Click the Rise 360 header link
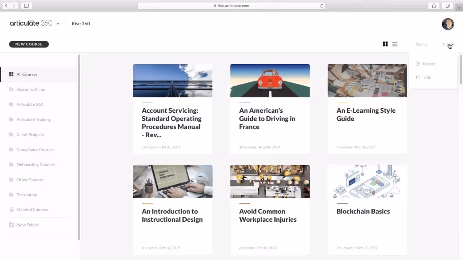The height and width of the screenshot is (260, 463). click(x=81, y=23)
